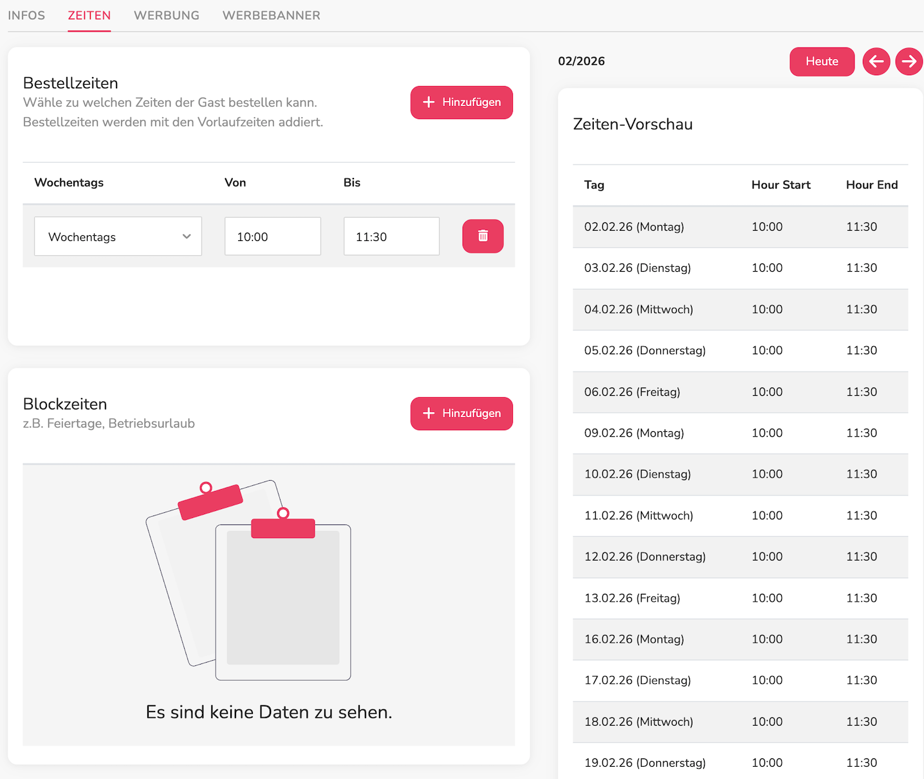Screen dimensions: 924x779
Task: Select row 09.02.26 (Montag)
Action: (740, 433)
